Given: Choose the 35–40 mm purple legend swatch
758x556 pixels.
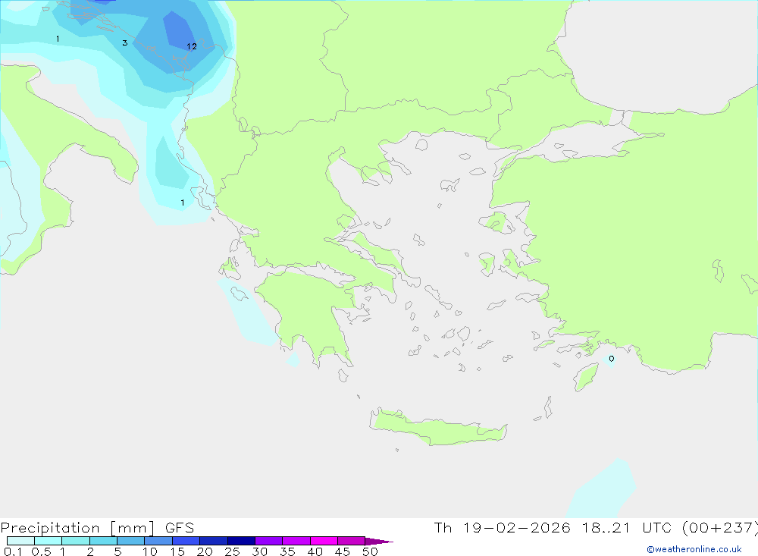Looking at the screenshot, I should [x=296, y=541].
